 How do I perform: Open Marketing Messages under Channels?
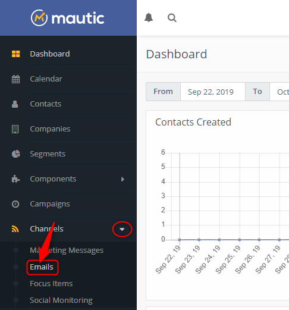tap(67, 250)
